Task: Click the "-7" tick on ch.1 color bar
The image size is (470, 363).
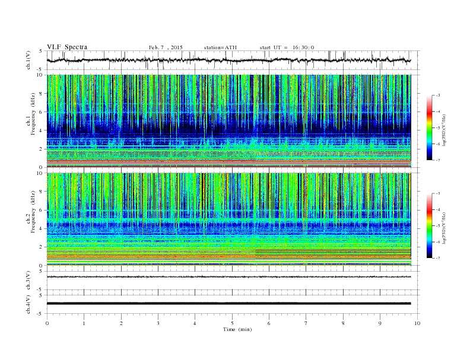Action: 437,160
